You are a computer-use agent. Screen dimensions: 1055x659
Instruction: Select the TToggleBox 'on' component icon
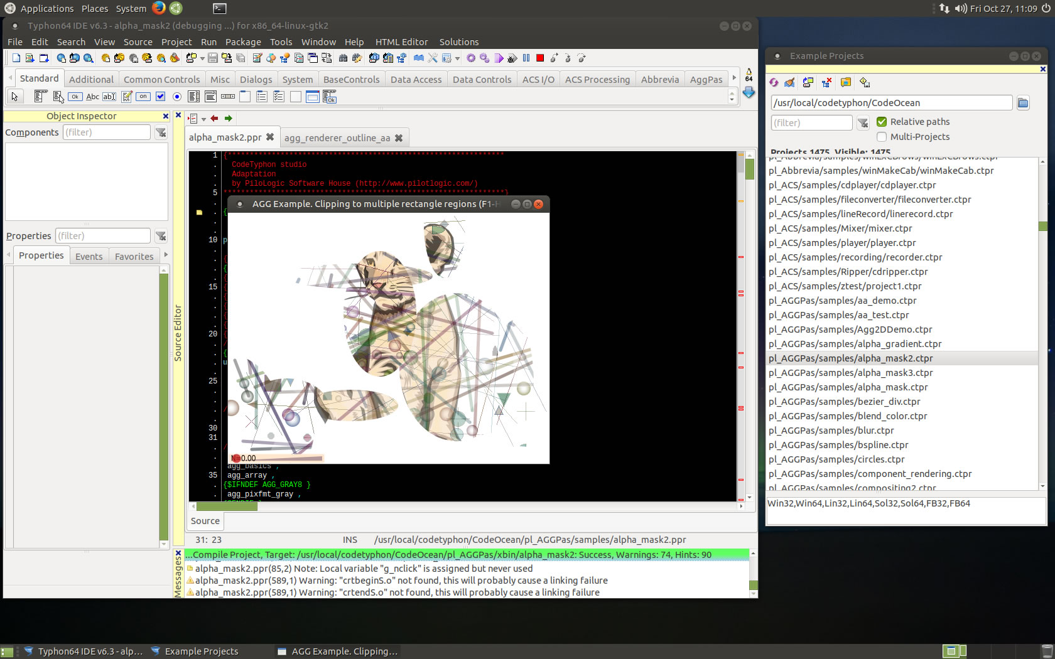point(143,97)
